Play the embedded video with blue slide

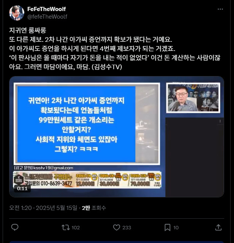[x=117, y=137]
